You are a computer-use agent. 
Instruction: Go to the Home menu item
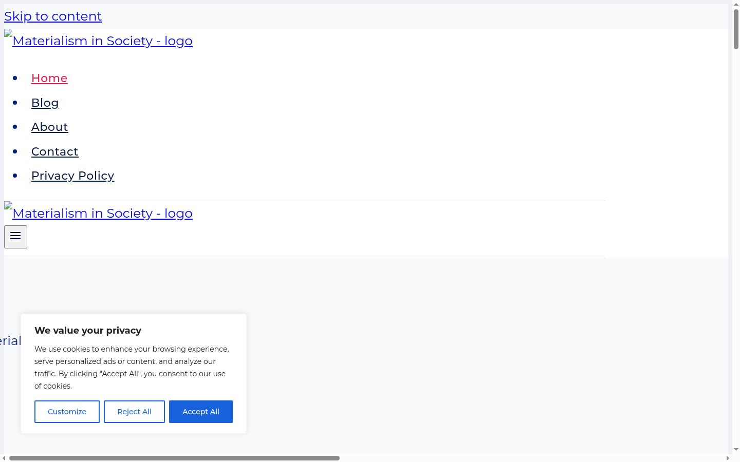click(49, 78)
